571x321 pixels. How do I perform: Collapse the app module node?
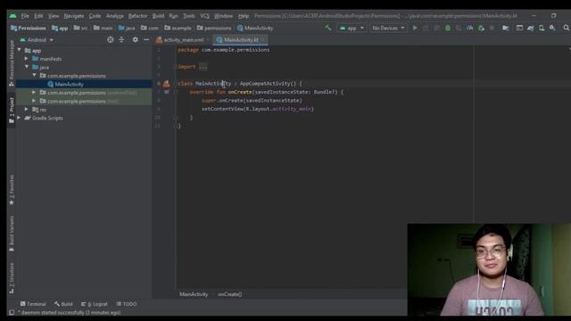(20, 50)
